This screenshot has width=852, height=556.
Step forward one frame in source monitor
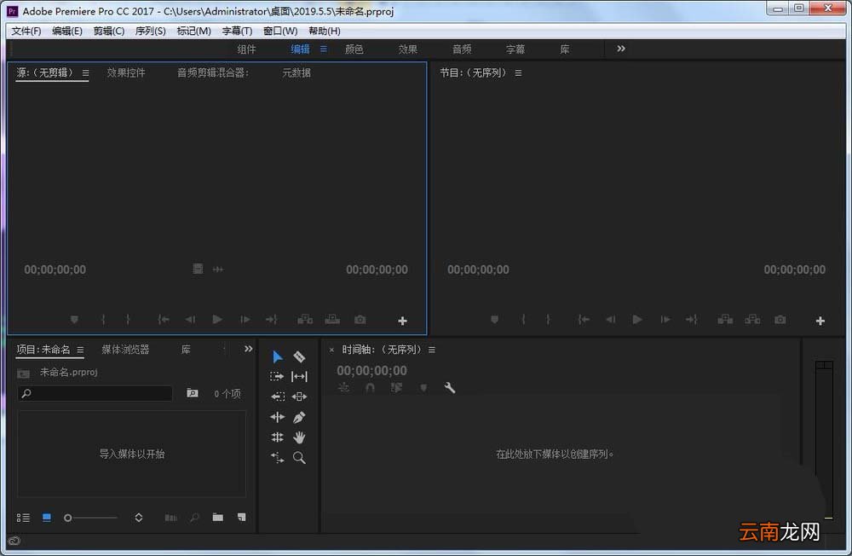(x=245, y=319)
